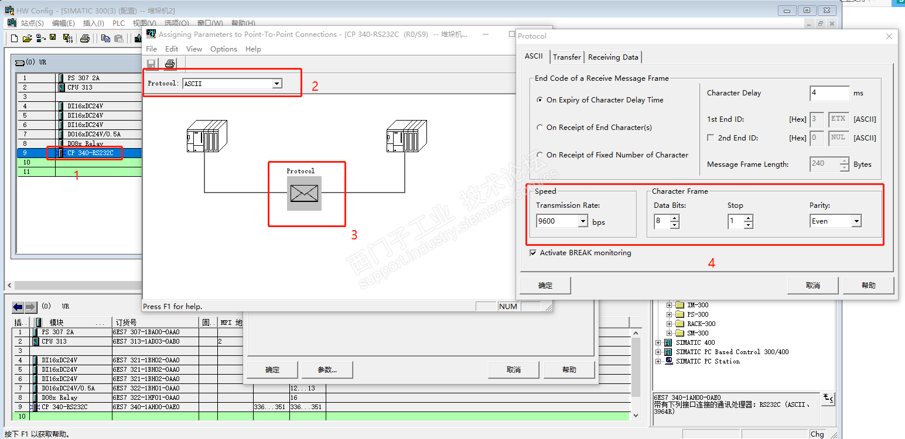Open the Transmission Rate 9600 dropdown
The width and height of the screenshot is (905, 439).
[x=582, y=221]
